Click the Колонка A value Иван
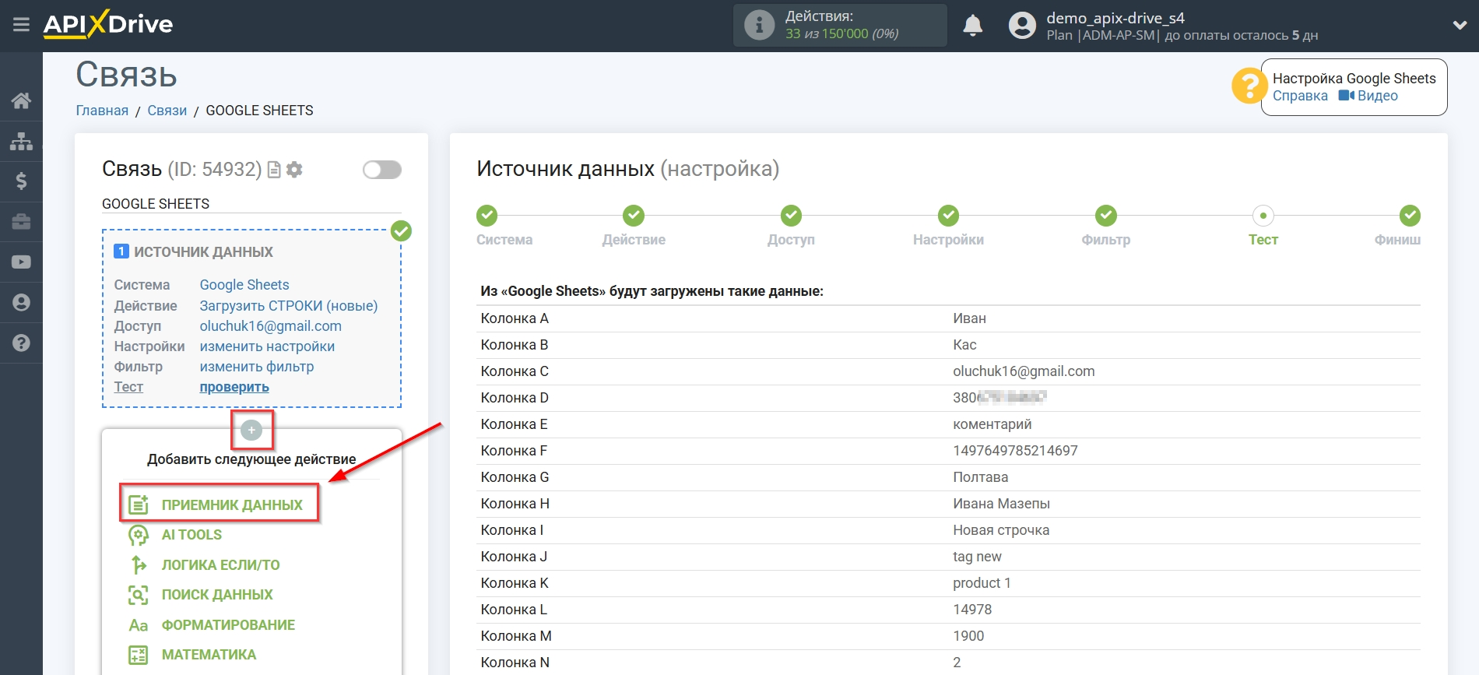This screenshot has height=675, width=1479. click(969, 318)
